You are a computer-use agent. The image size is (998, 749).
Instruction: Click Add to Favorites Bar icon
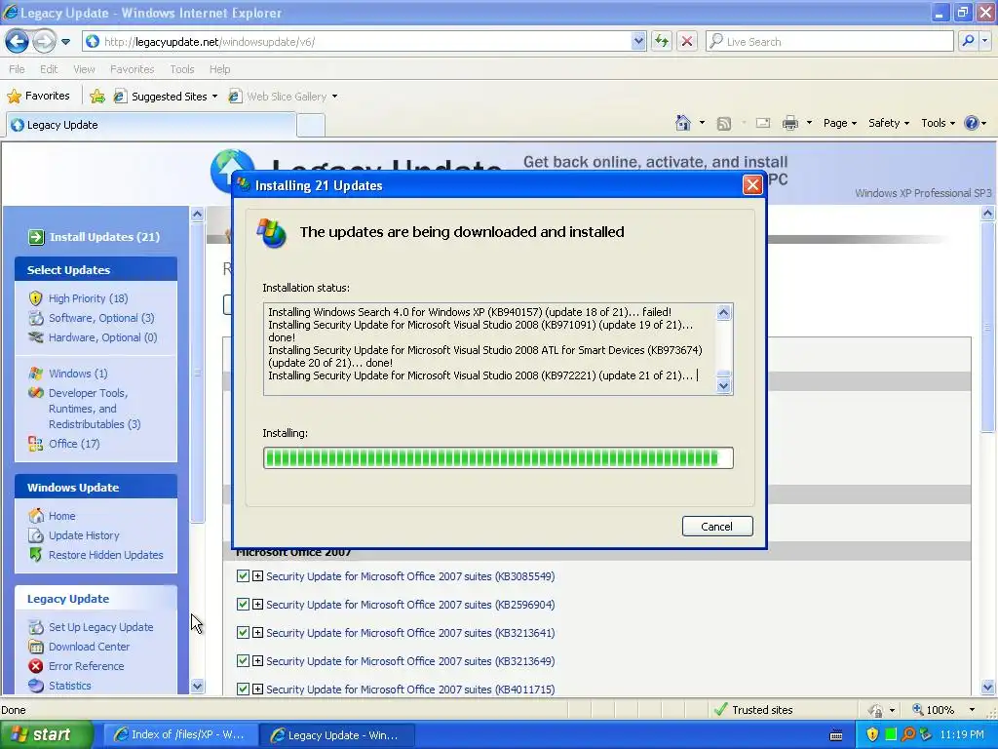[x=97, y=97]
